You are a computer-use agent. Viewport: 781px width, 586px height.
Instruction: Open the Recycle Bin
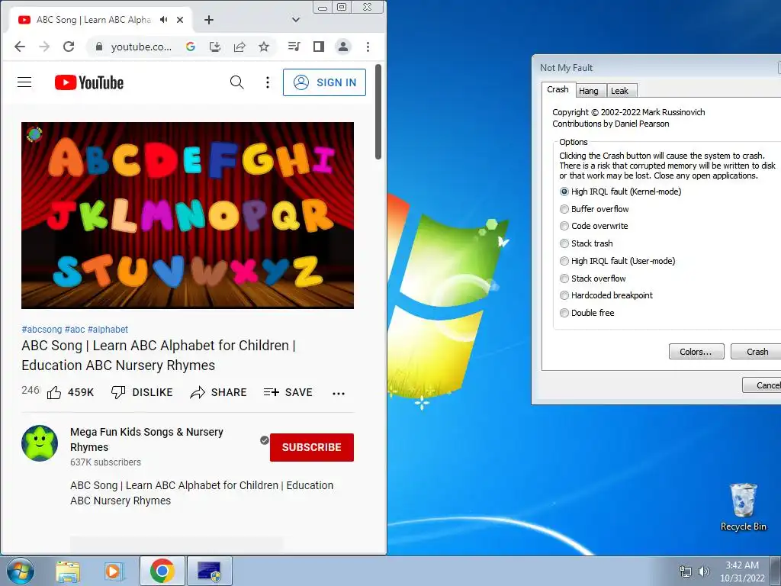(743, 507)
